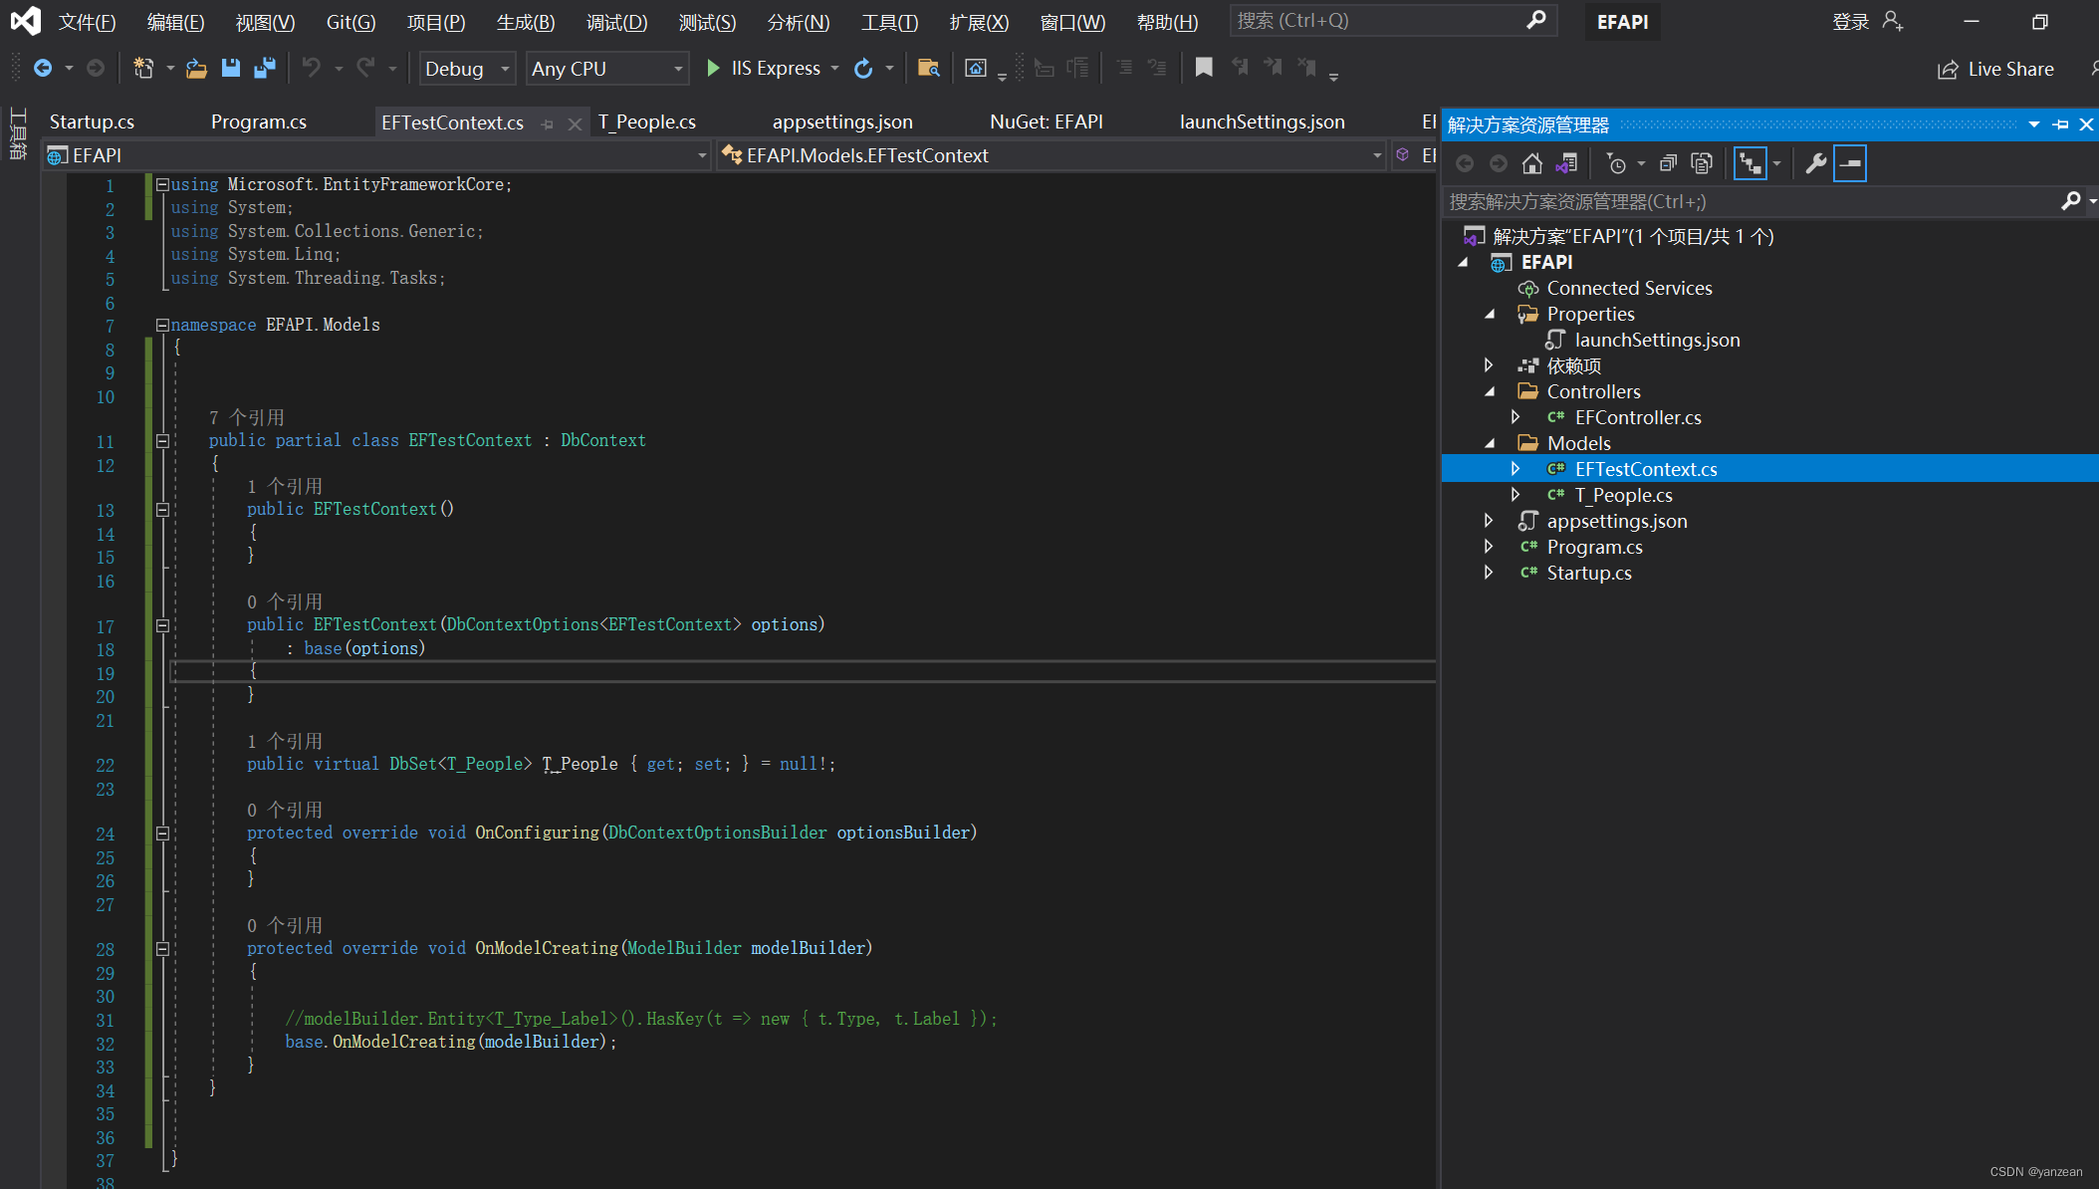
Task: Collapse the Models folder in Solution Explorer
Action: [1490, 443]
